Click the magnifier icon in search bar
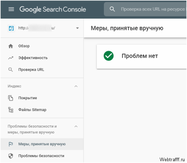Viewport: 187px width, 163px height. pyautogui.click(x=112, y=9)
